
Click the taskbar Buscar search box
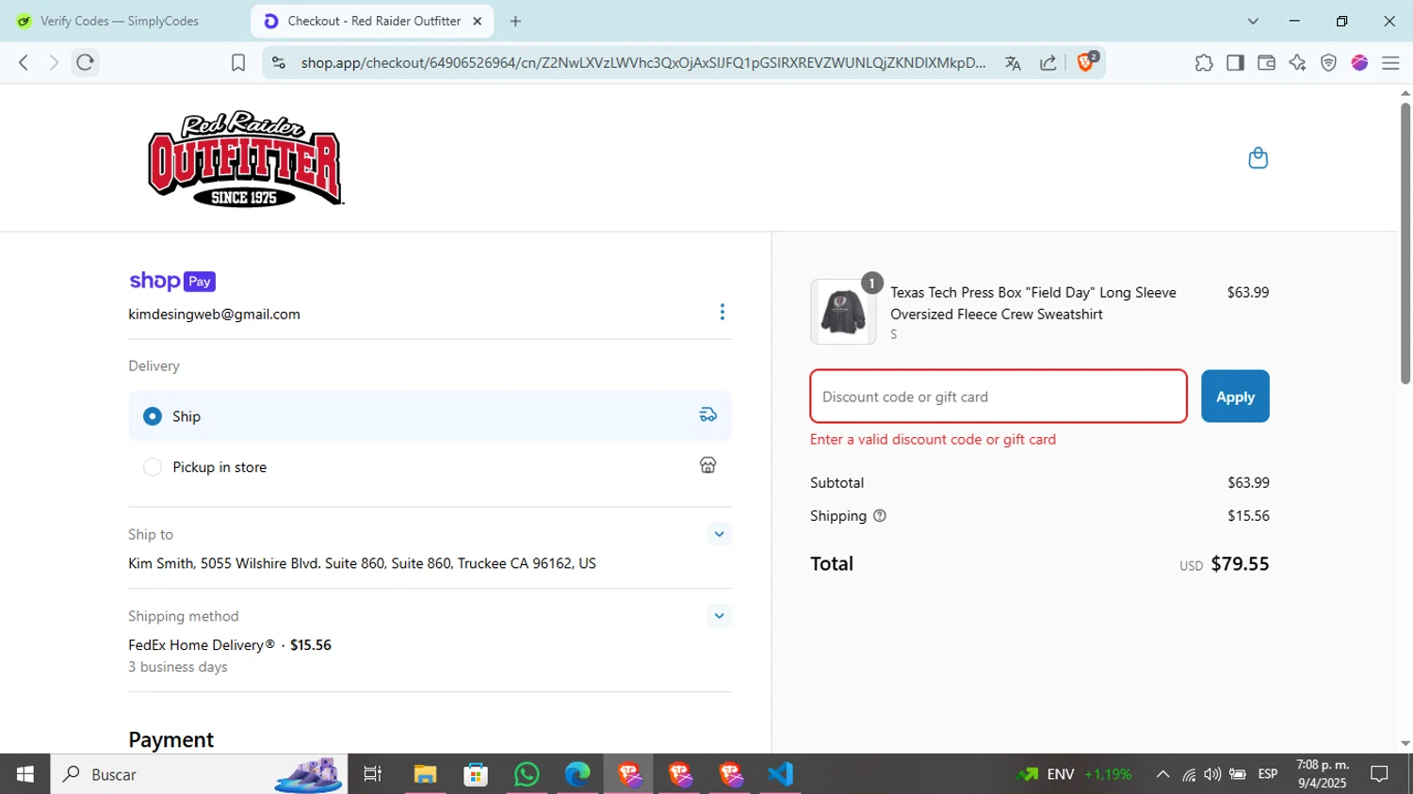click(199, 774)
